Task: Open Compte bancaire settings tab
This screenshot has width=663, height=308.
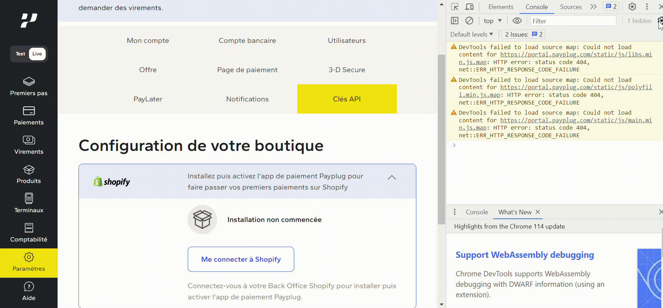Action: [x=247, y=40]
